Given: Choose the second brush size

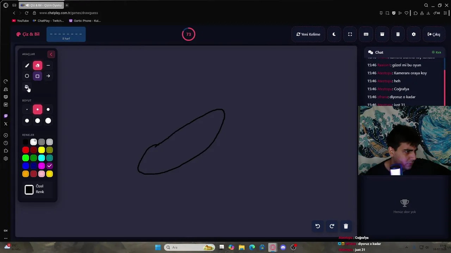Looking at the screenshot, I should point(37,110).
